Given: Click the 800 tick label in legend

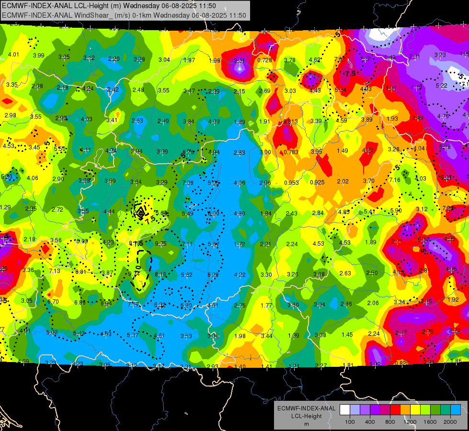Looking at the screenshot, I should (390, 422).
